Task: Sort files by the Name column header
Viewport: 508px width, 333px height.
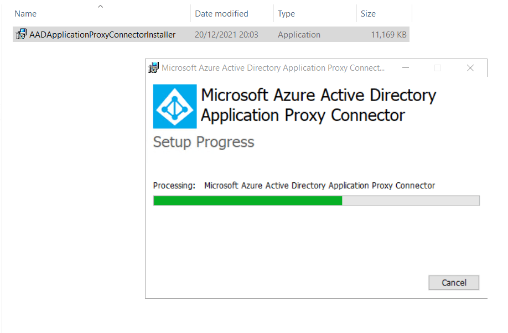Action: tap(25, 14)
